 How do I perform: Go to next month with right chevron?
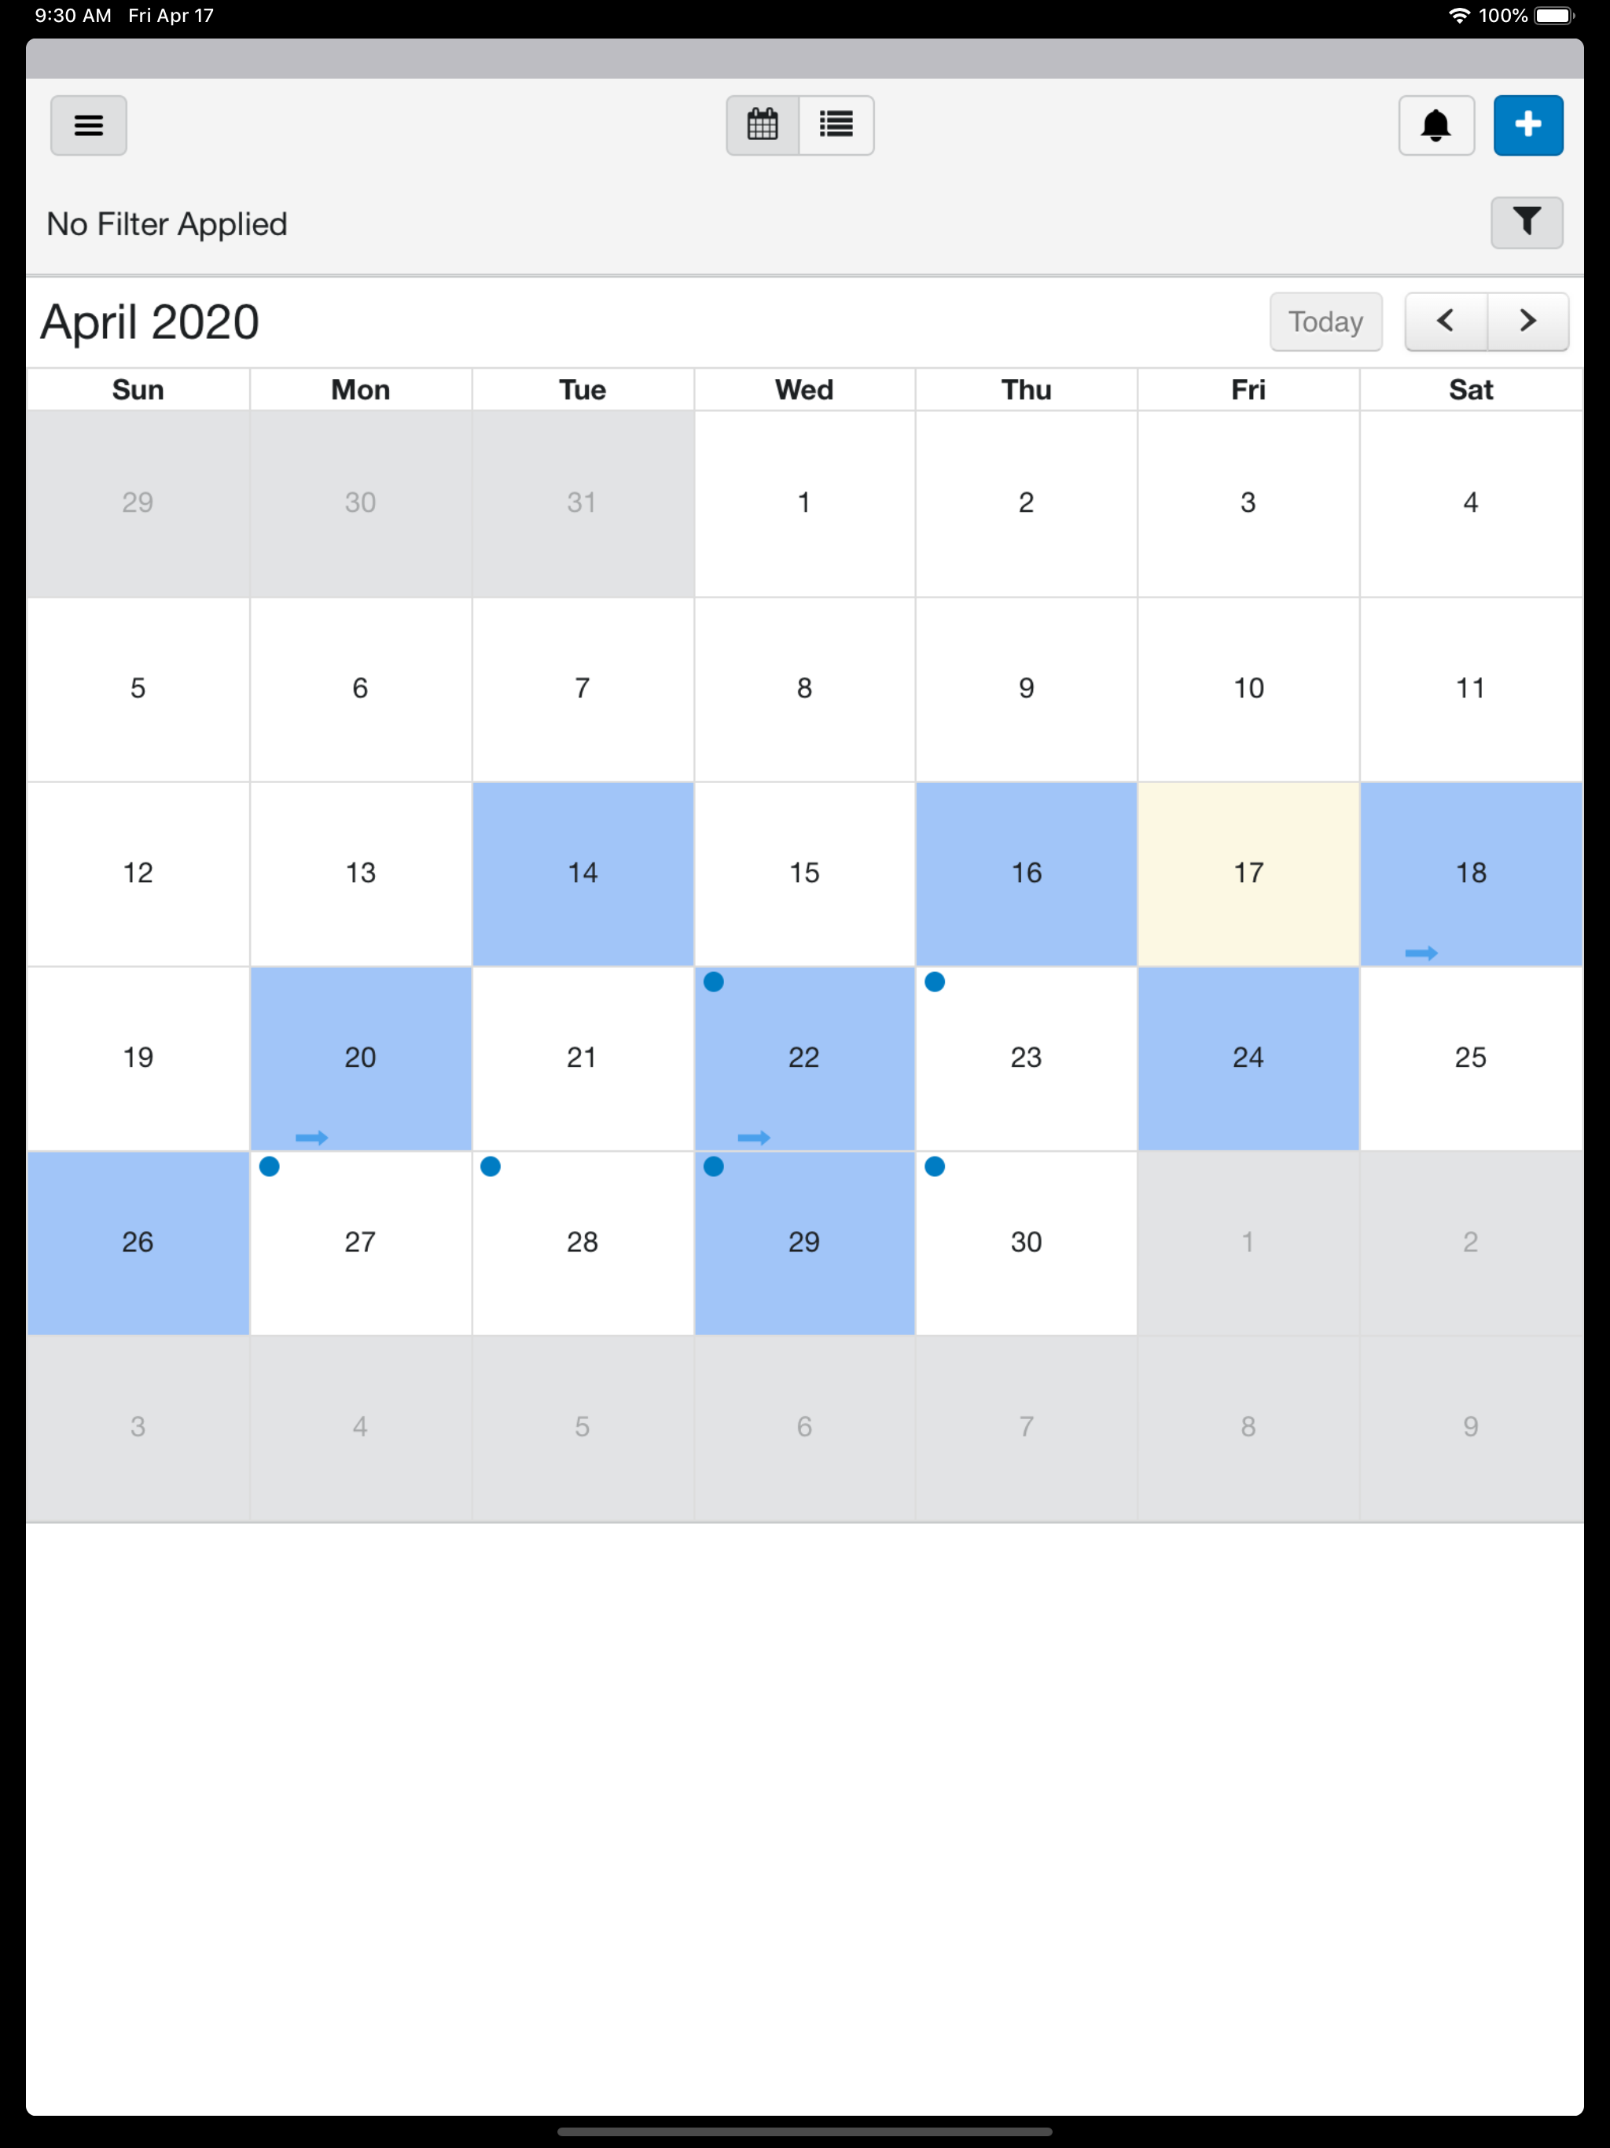pyautogui.click(x=1527, y=321)
